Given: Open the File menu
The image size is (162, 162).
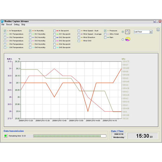Looking at the screenshot, I should (3, 25).
